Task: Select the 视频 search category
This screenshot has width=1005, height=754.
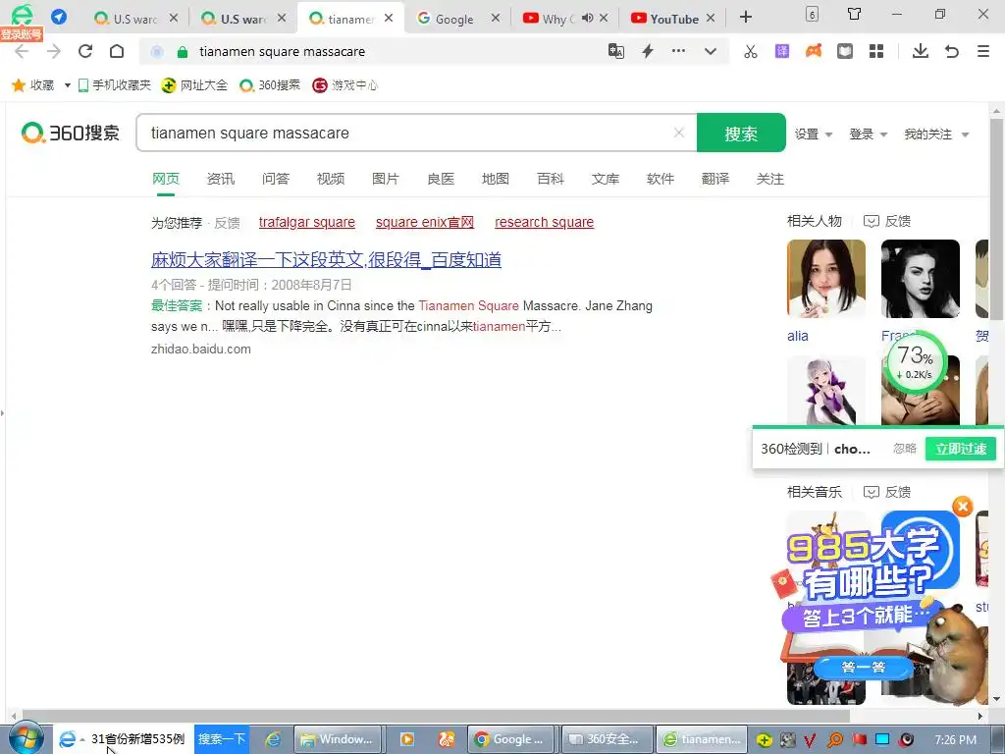Action: [x=331, y=179]
